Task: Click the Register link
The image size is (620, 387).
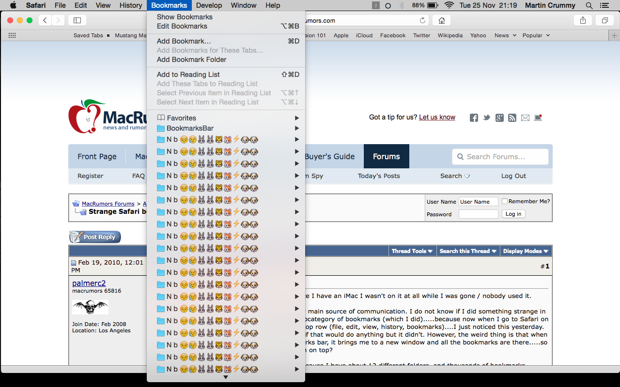Action: (91, 176)
